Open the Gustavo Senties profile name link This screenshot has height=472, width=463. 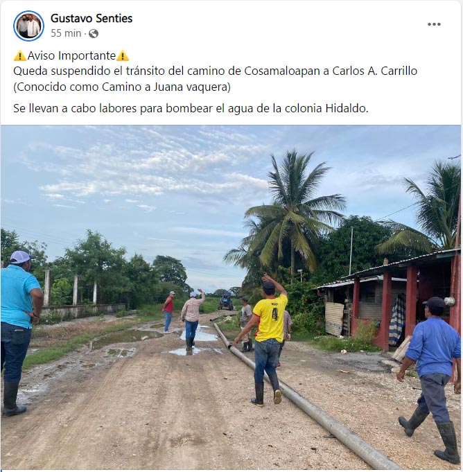(91, 18)
